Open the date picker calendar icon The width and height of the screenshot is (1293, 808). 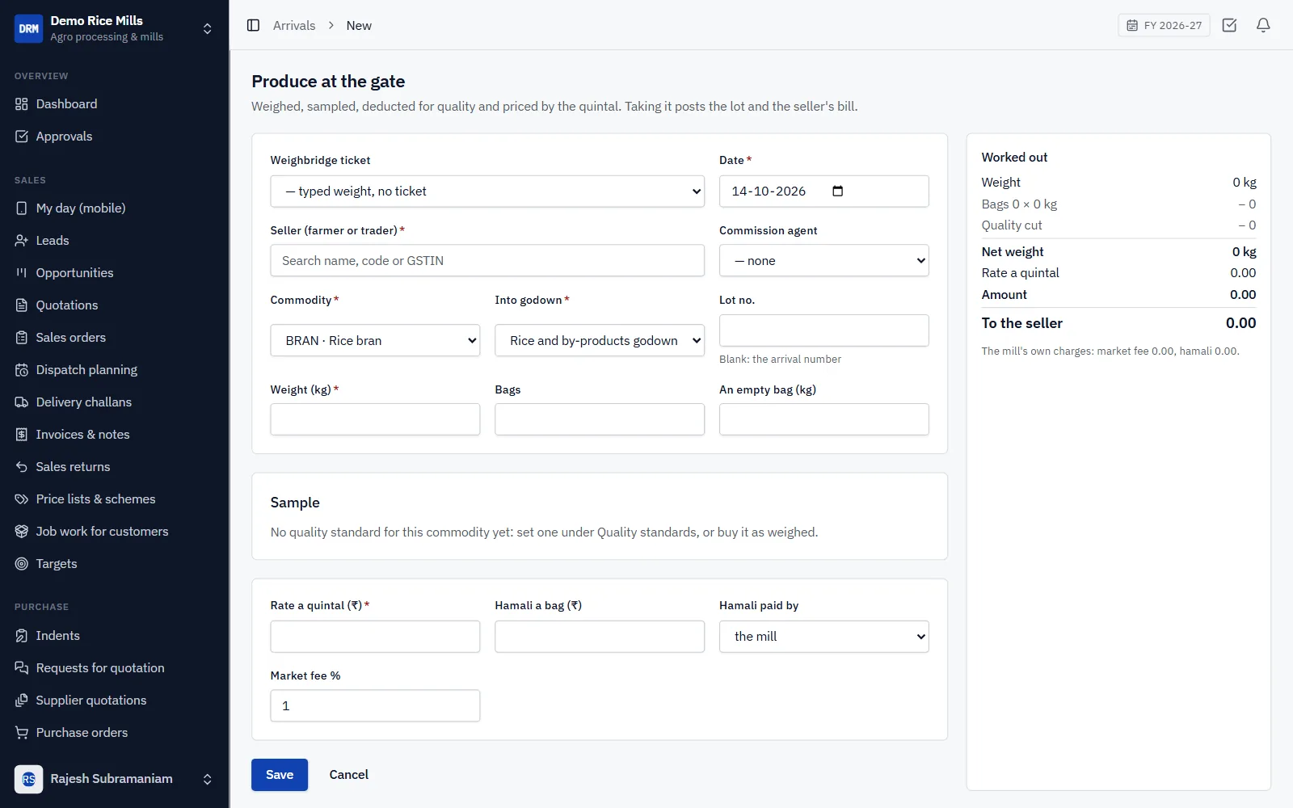click(x=837, y=191)
